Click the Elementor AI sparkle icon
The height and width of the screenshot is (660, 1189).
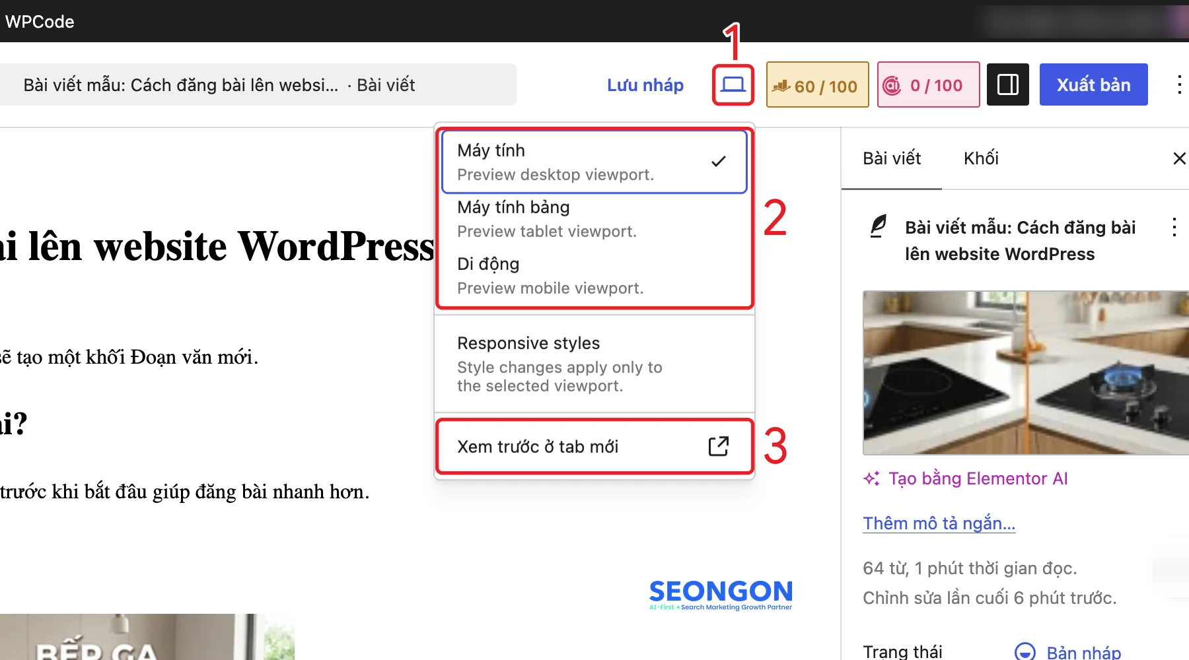872,478
